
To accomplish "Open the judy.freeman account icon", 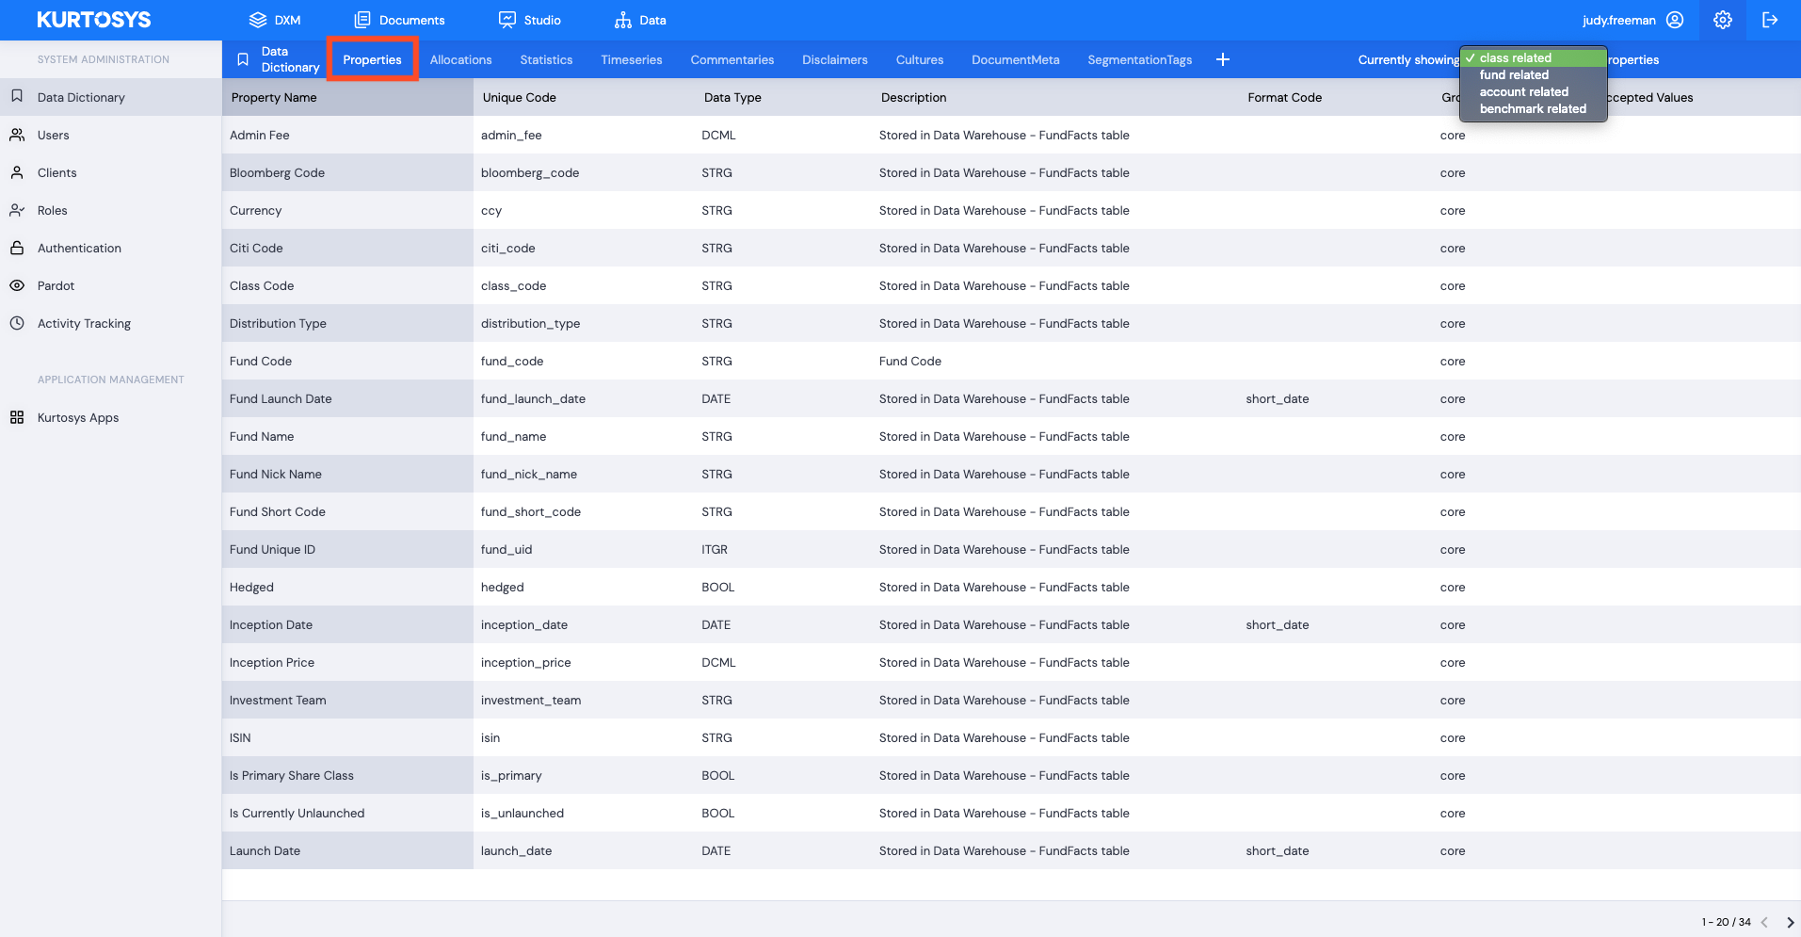I will [x=1675, y=19].
